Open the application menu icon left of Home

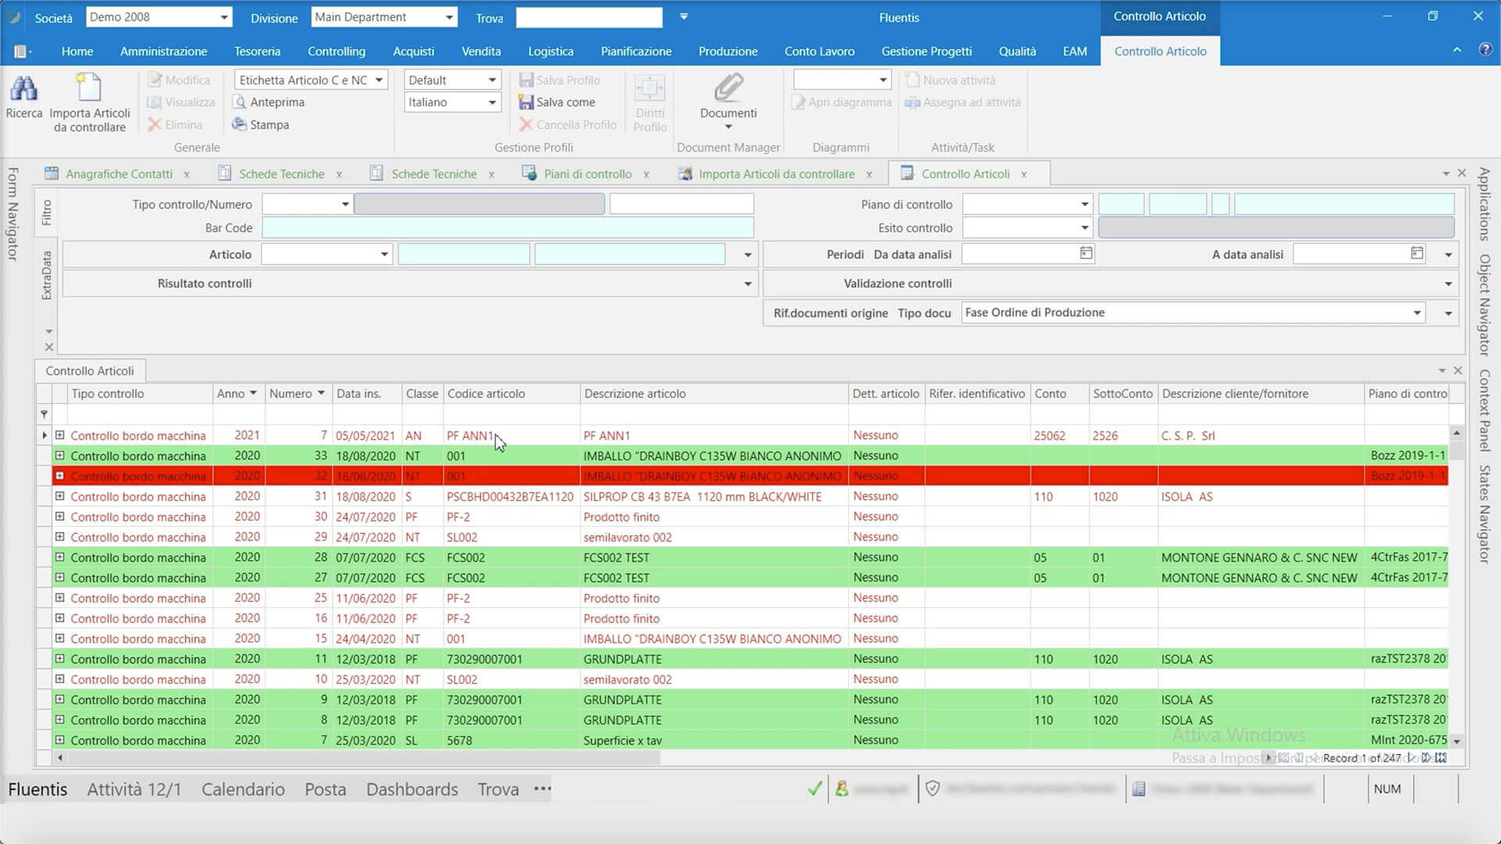pyautogui.click(x=22, y=52)
